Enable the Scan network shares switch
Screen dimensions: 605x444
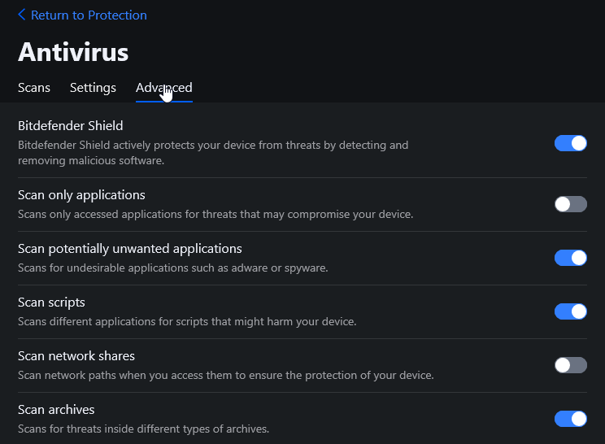[570, 365]
